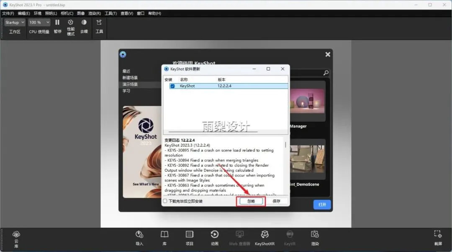Viewport: 452px width, 252px height.
Task: Open the Project panel icon
Action: pos(190,234)
